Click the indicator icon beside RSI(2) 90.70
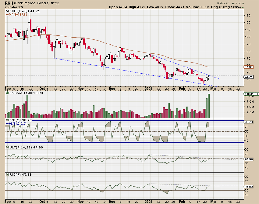 [x=7, y=120]
